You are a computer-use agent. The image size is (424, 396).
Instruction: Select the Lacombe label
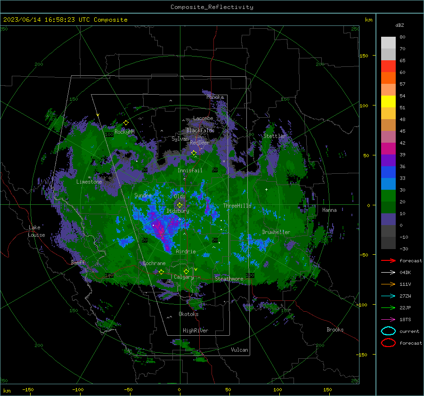(x=203, y=118)
